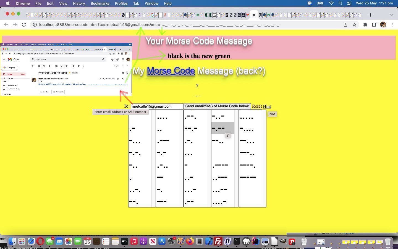Expand the tab search chevron
398x249 pixels.
(392, 15)
